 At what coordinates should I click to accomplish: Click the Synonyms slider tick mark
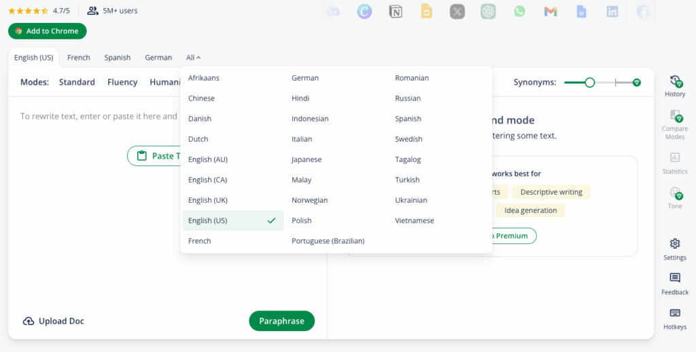pos(615,82)
